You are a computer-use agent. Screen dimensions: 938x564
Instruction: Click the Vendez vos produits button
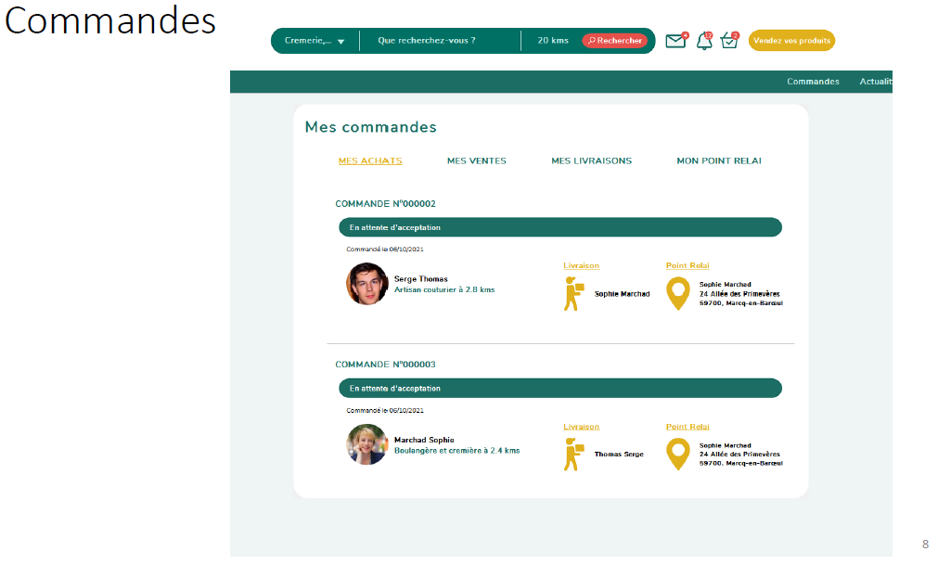pyautogui.click(x=791, y=41)
